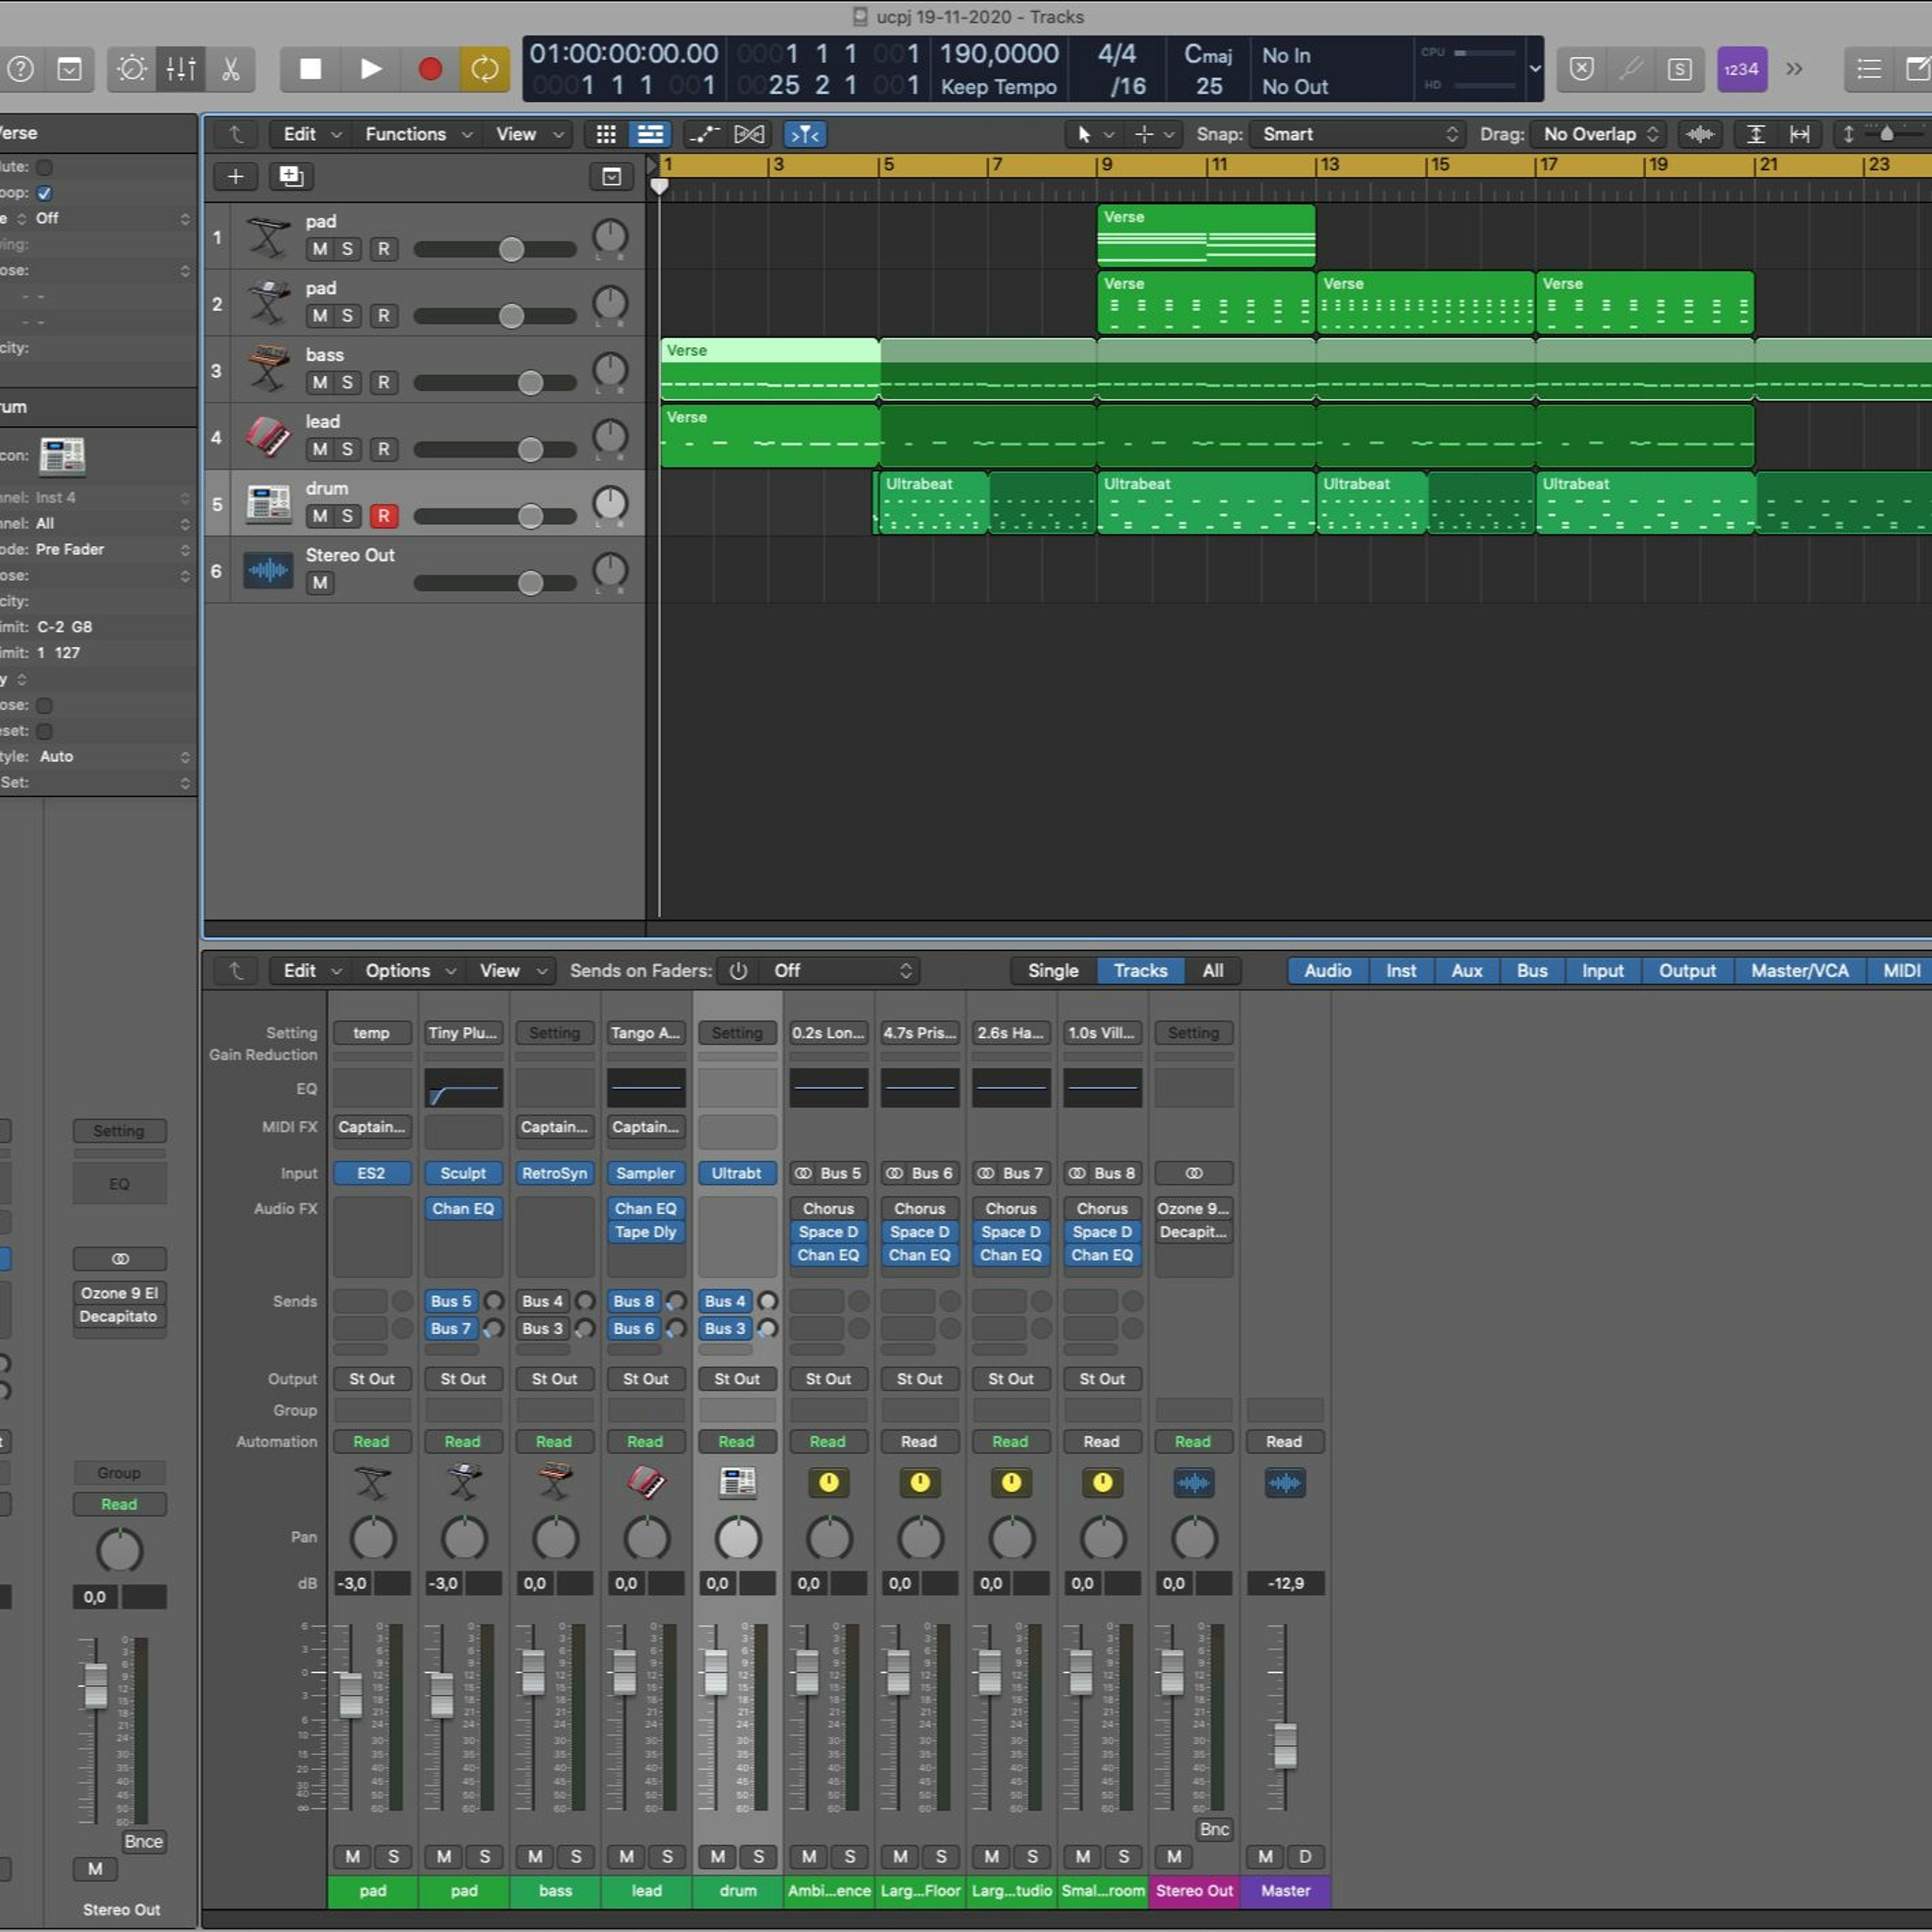This screenshot has height=1932, width=1932.
Task: Click the Stereo Out waveform track icon
Action: 268,570
